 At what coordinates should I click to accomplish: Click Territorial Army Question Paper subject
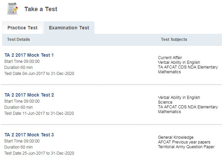coord(186,147)
